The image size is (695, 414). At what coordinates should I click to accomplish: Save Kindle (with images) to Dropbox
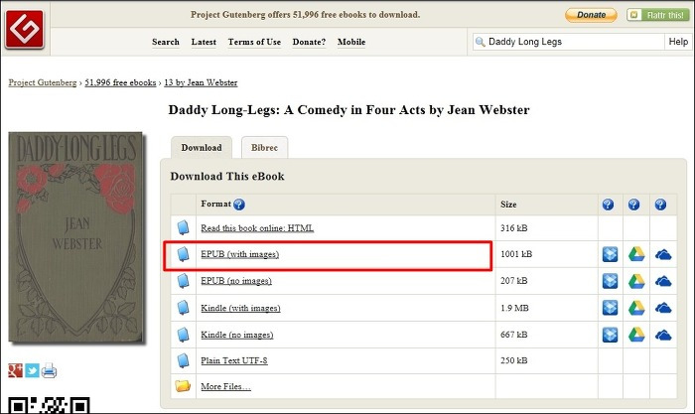610,308
